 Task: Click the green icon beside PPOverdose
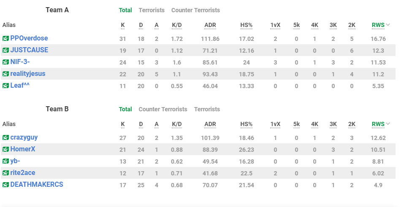click(5, 38)
